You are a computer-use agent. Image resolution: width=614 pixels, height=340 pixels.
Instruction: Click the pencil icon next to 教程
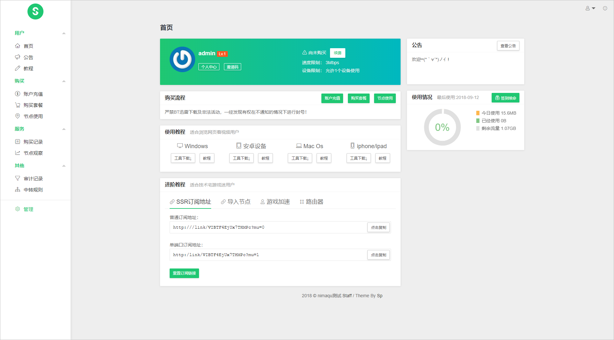pyautogui.click(x=18, y=68)
